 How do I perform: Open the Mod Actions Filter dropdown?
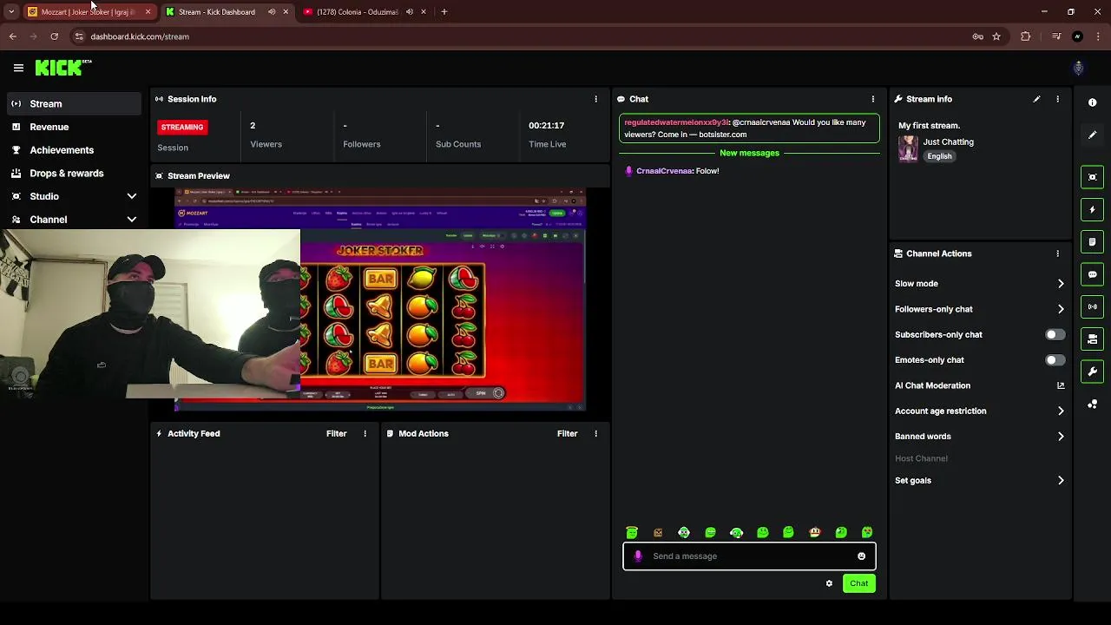[x=567, y=433]
